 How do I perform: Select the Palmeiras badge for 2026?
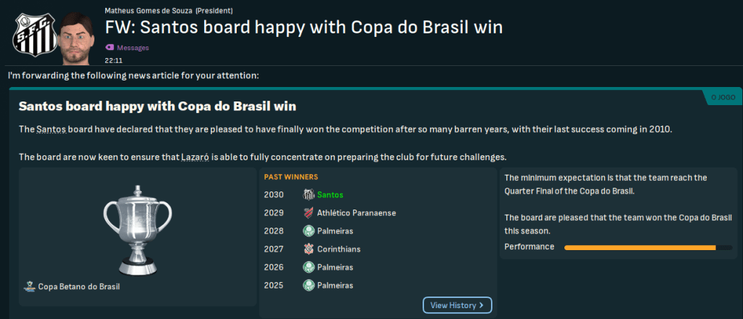(309, 267)
